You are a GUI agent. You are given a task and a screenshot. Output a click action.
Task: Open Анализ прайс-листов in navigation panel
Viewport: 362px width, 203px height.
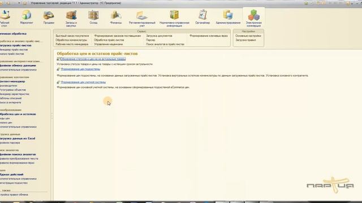click(12, 54)
